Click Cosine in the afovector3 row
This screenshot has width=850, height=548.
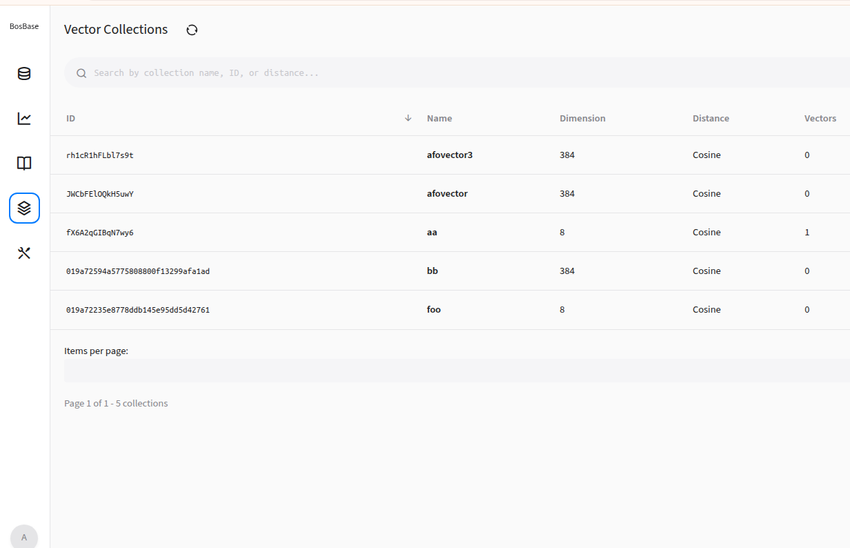(706, 155)
